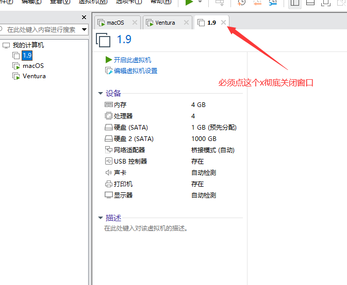Select Ventura VM in the library tree
Screen dimensions: 347x285
pyautogui.click(x=34, y=76)
